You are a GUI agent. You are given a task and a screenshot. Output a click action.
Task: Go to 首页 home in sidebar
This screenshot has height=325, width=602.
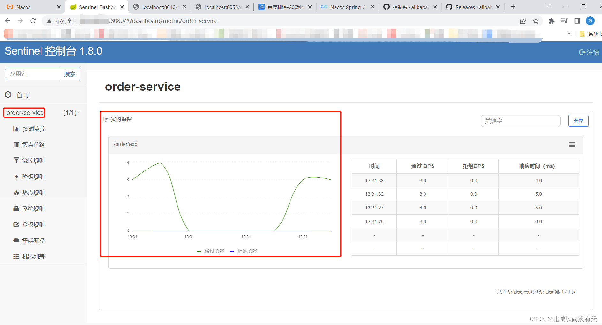coord(17,95)
